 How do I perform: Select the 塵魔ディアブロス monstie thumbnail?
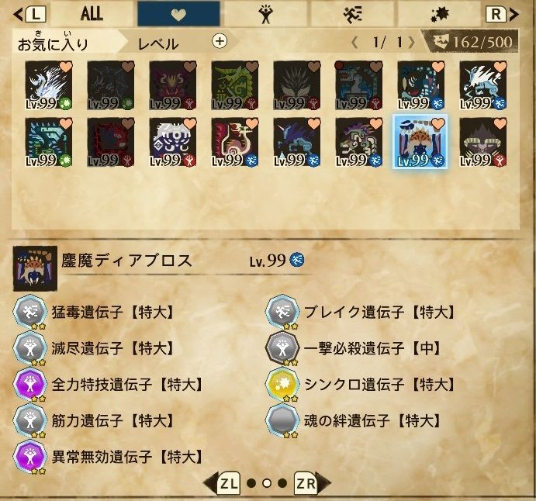point(420,142)
